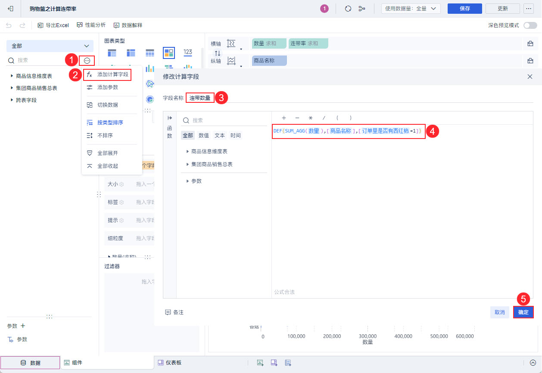Screen dimensions: 542x373
Task: Select the cross table chart type icon
Action: (131, 53)
